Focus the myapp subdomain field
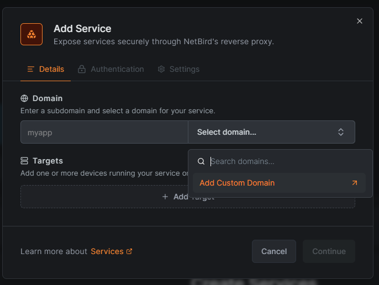The image size is (379, 285). [x=104, y=132]
